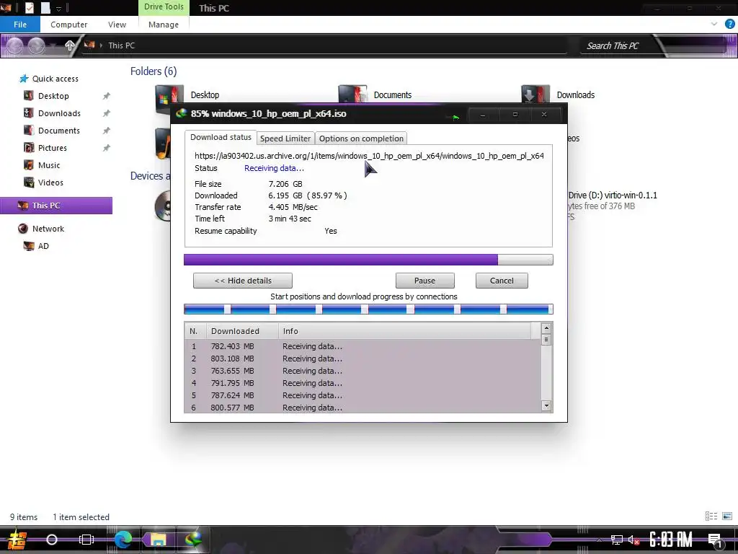Click the Back navigation button
The width and height of the screenshot is (738, 554).
click(x=14, y=45)
